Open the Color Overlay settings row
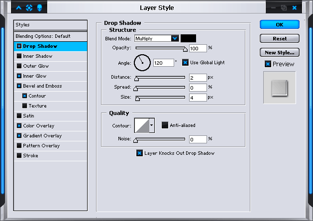Image resolution: width=313 pixels, height=221 pixels. point(50,126)
